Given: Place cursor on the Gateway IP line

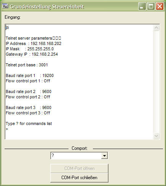Looking at the screenshot, I should click(32, 54).
